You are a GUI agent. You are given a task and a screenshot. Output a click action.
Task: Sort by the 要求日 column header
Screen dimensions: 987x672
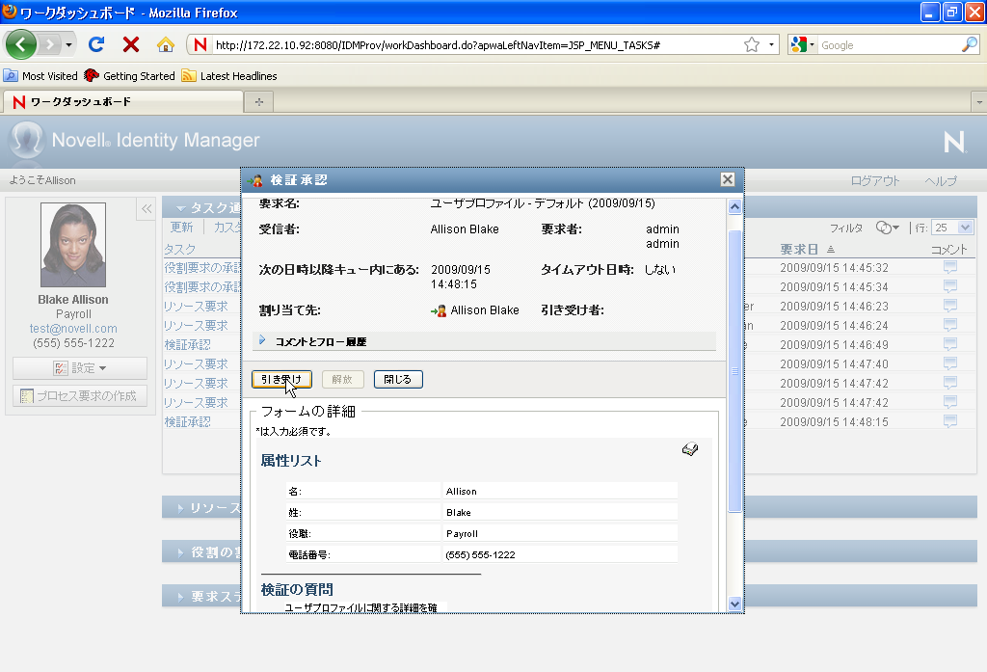point(799,250)
